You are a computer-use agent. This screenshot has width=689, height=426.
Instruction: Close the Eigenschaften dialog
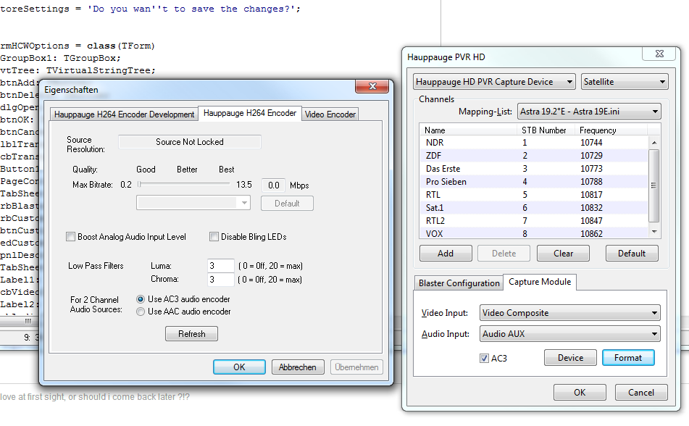pyautogui.click(x=372, y=86)
